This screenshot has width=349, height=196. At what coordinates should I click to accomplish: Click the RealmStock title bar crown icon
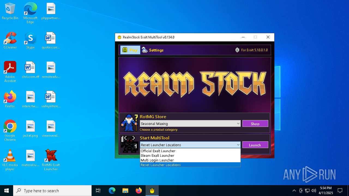(119, 37)
